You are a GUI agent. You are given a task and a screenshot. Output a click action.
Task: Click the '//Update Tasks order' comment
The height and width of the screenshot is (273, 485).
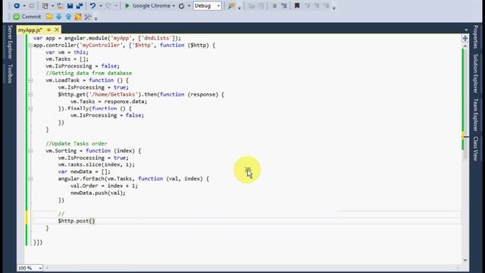(x=77, y=143)
